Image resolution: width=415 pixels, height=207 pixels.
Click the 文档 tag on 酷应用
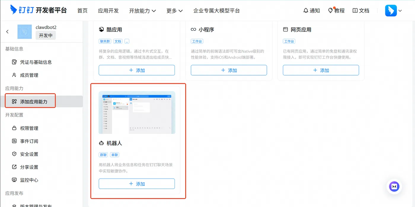(x=118, y=41)
